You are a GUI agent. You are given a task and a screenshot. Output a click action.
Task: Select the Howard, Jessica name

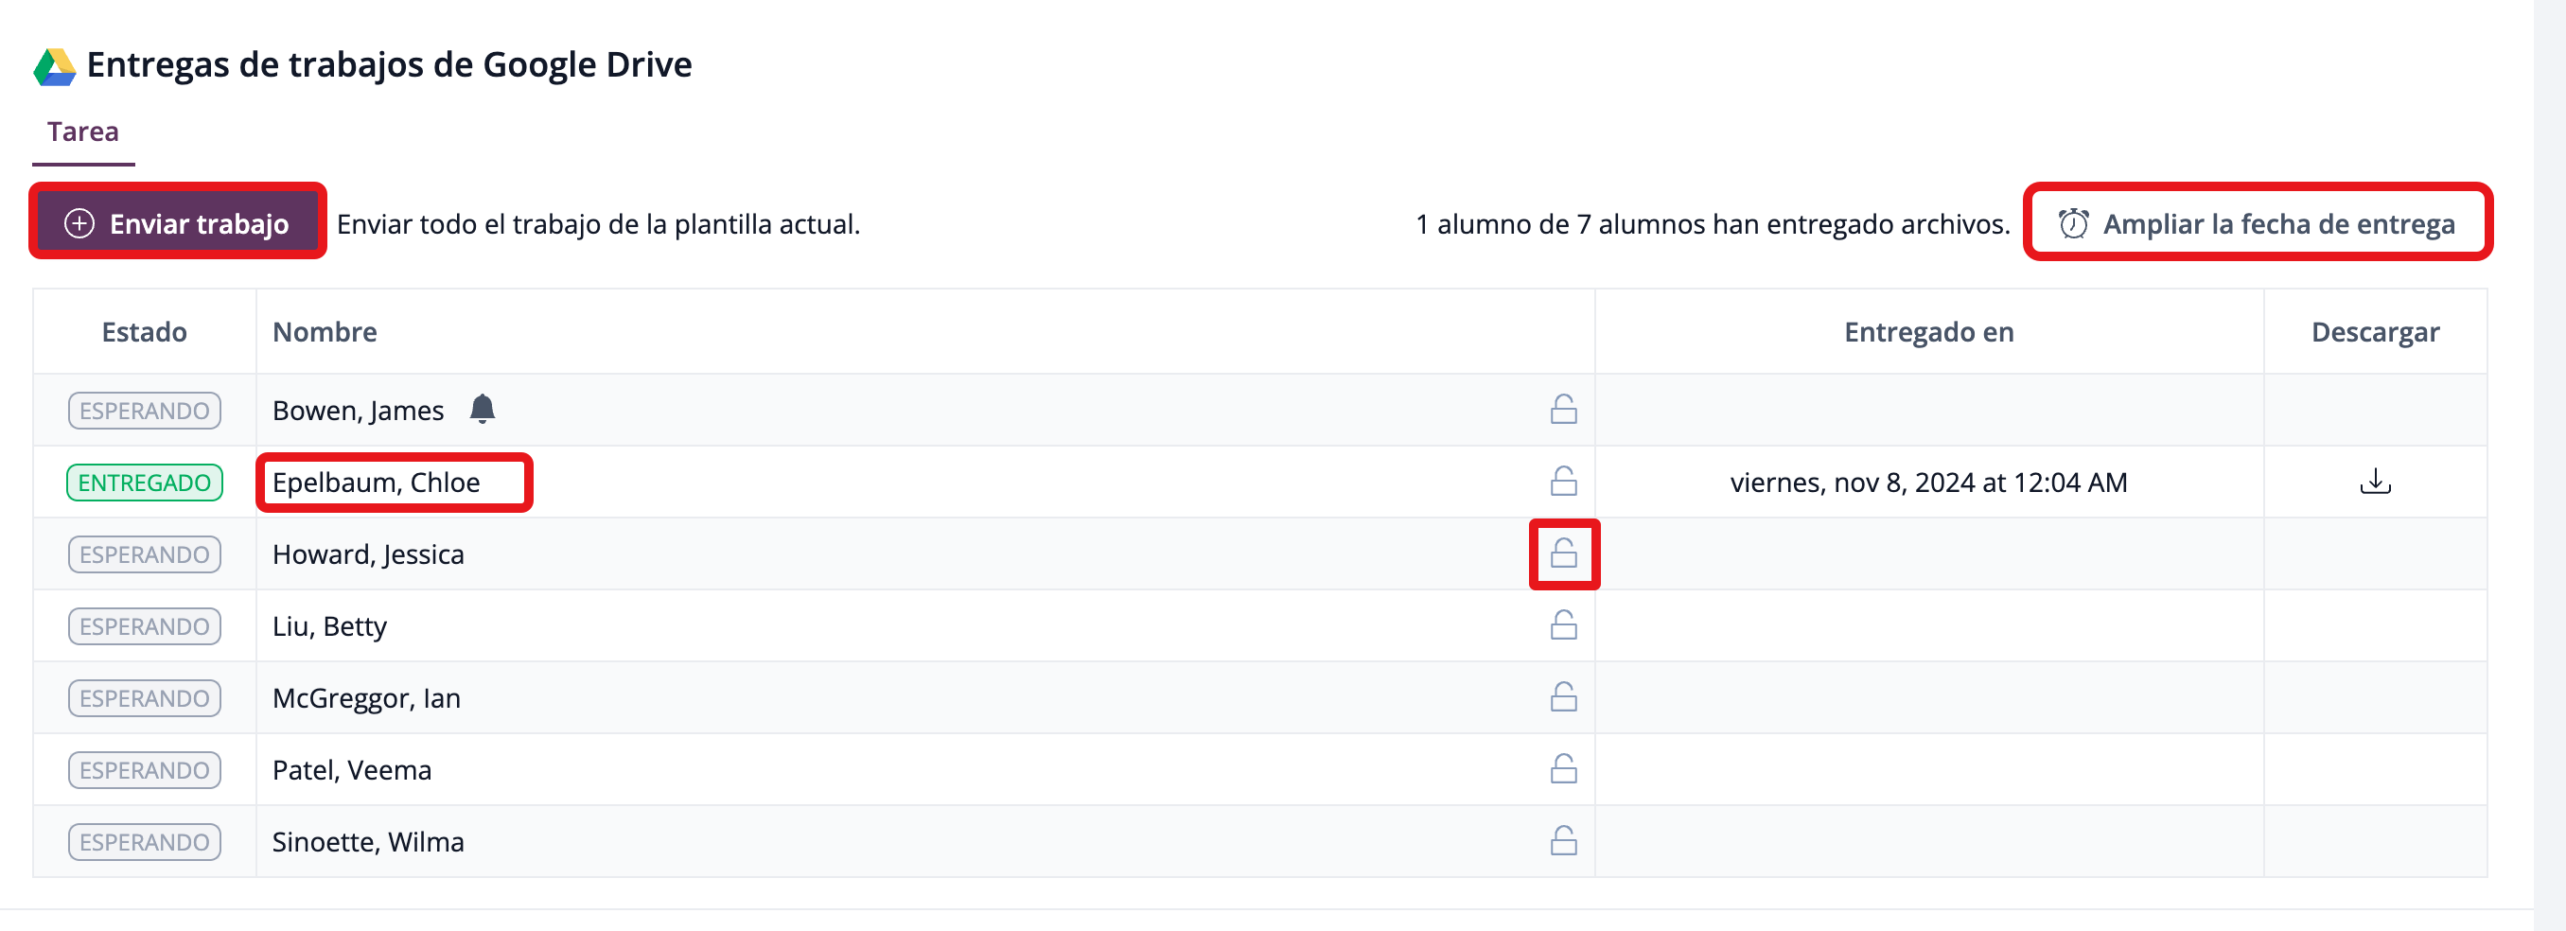[367, 554]
